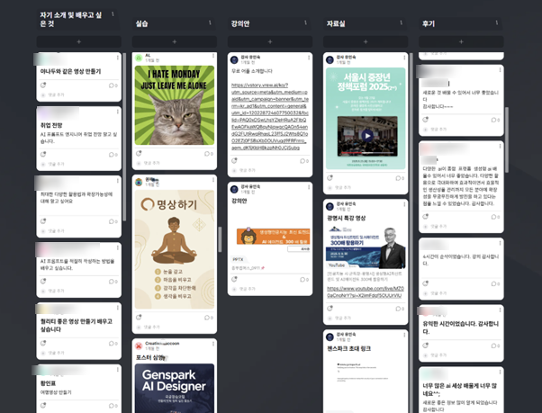Click the comment field under the 취업 전망 post
The height and width of the screenshot is (413, 542).
(x=56, y=164)
